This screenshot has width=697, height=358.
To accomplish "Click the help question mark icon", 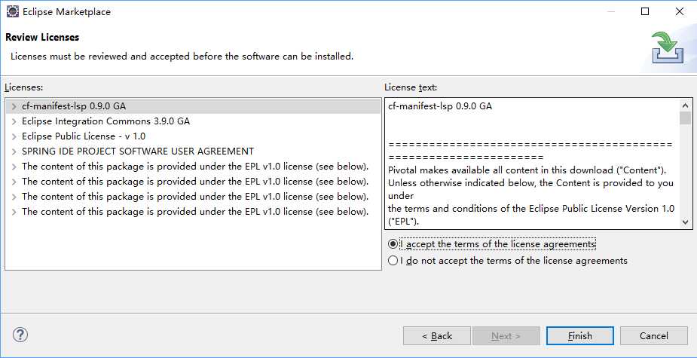I will pyautogui.click(x=20, y=335).
